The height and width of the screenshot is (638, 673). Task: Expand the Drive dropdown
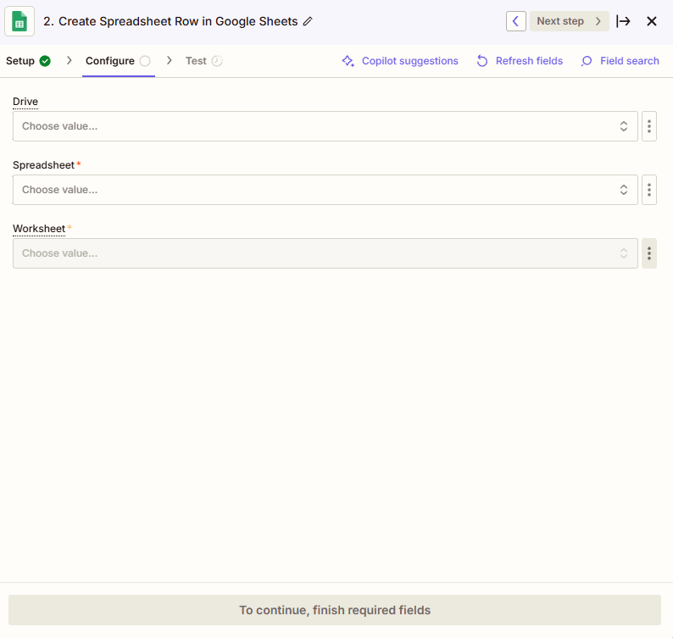coord(325,126)
